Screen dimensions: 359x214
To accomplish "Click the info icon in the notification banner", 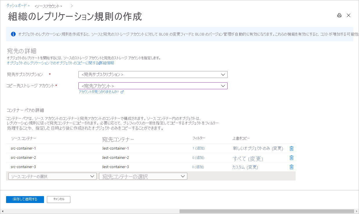I will pyautogui.click(x=13, y=34).
